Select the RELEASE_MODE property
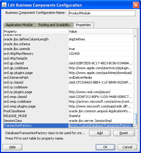 tap(36, 116)
